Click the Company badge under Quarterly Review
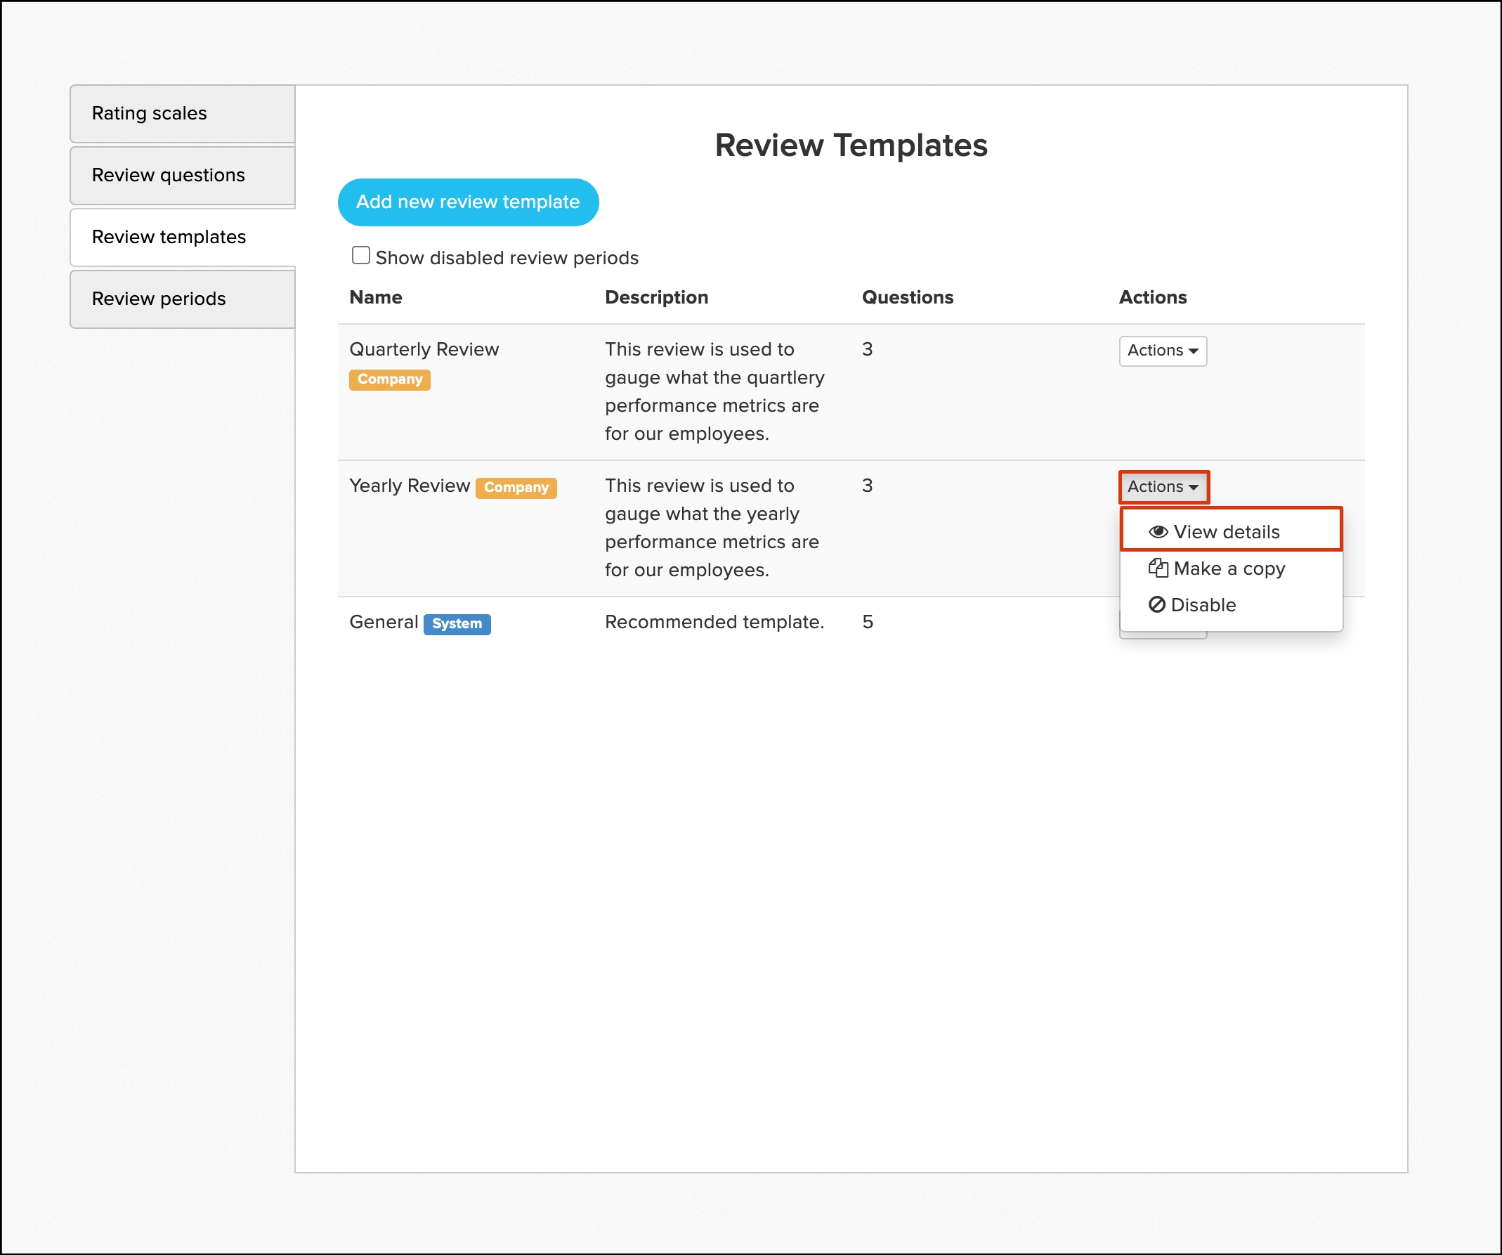This screenshot has height=1255, width=1502. pyautogui.click(x=389, y=379)
